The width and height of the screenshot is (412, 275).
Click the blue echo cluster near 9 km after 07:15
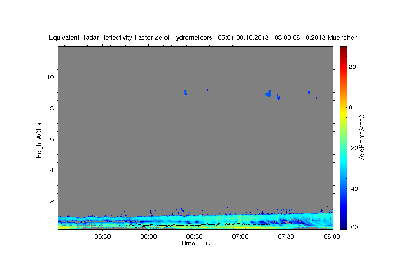coord(268,93)
